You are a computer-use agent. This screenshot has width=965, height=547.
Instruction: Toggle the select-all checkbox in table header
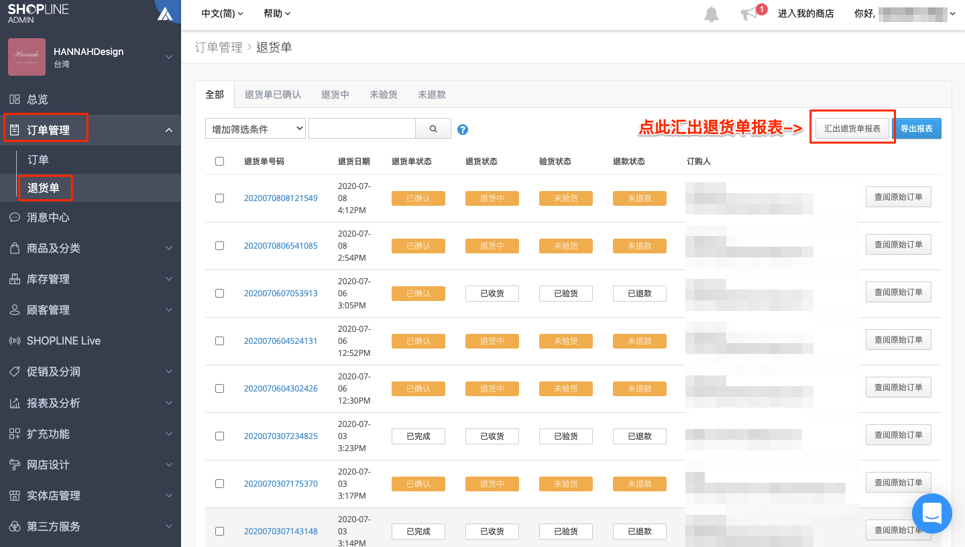coord(219,162)
